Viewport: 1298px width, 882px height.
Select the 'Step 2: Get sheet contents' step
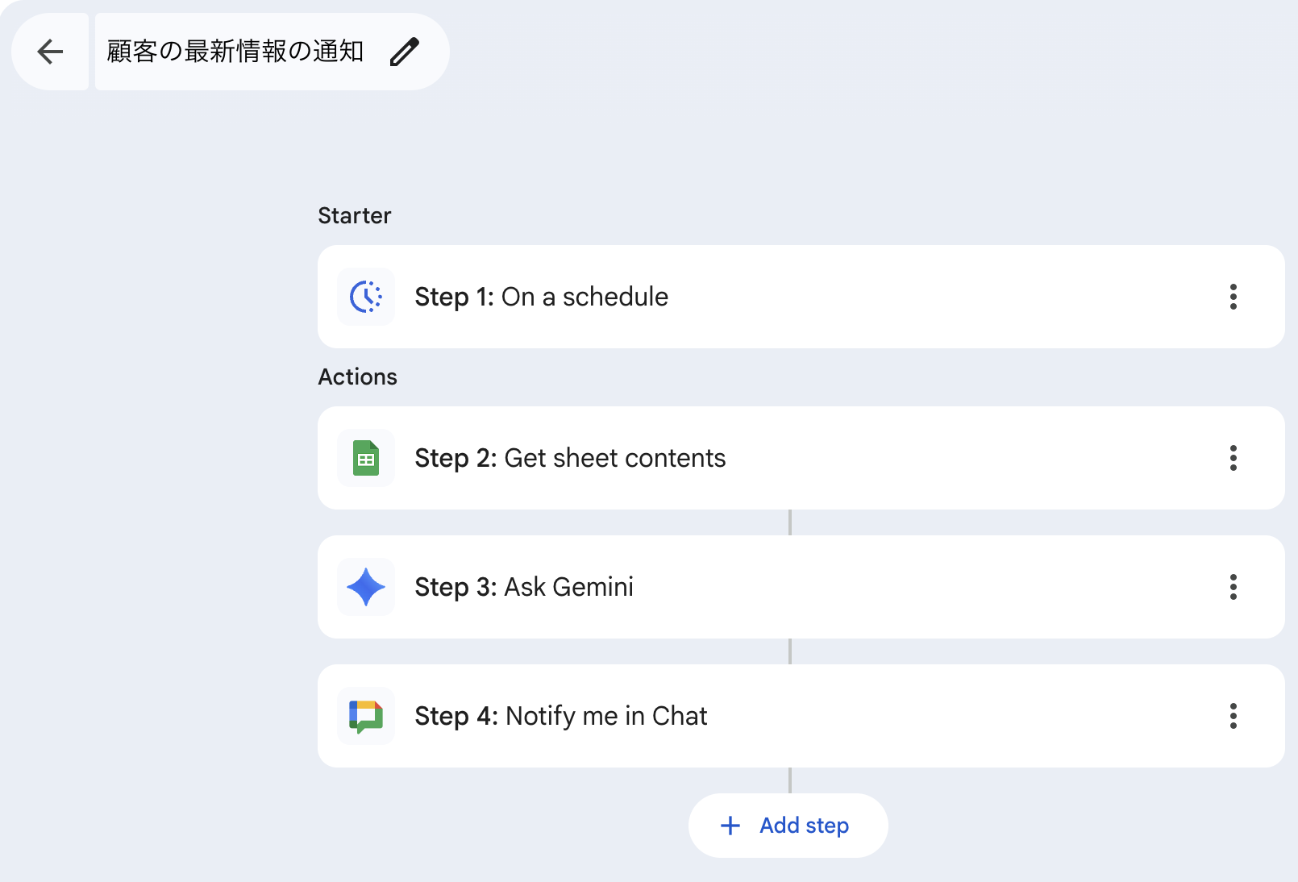point(570,458)
